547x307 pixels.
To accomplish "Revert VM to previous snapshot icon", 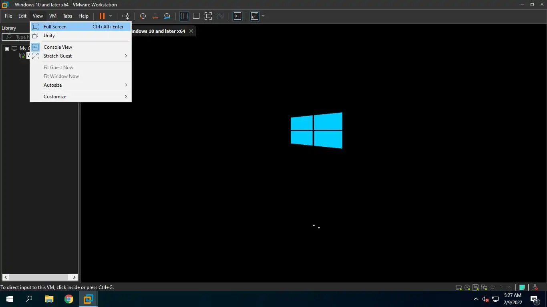I will tap(155, 16).
